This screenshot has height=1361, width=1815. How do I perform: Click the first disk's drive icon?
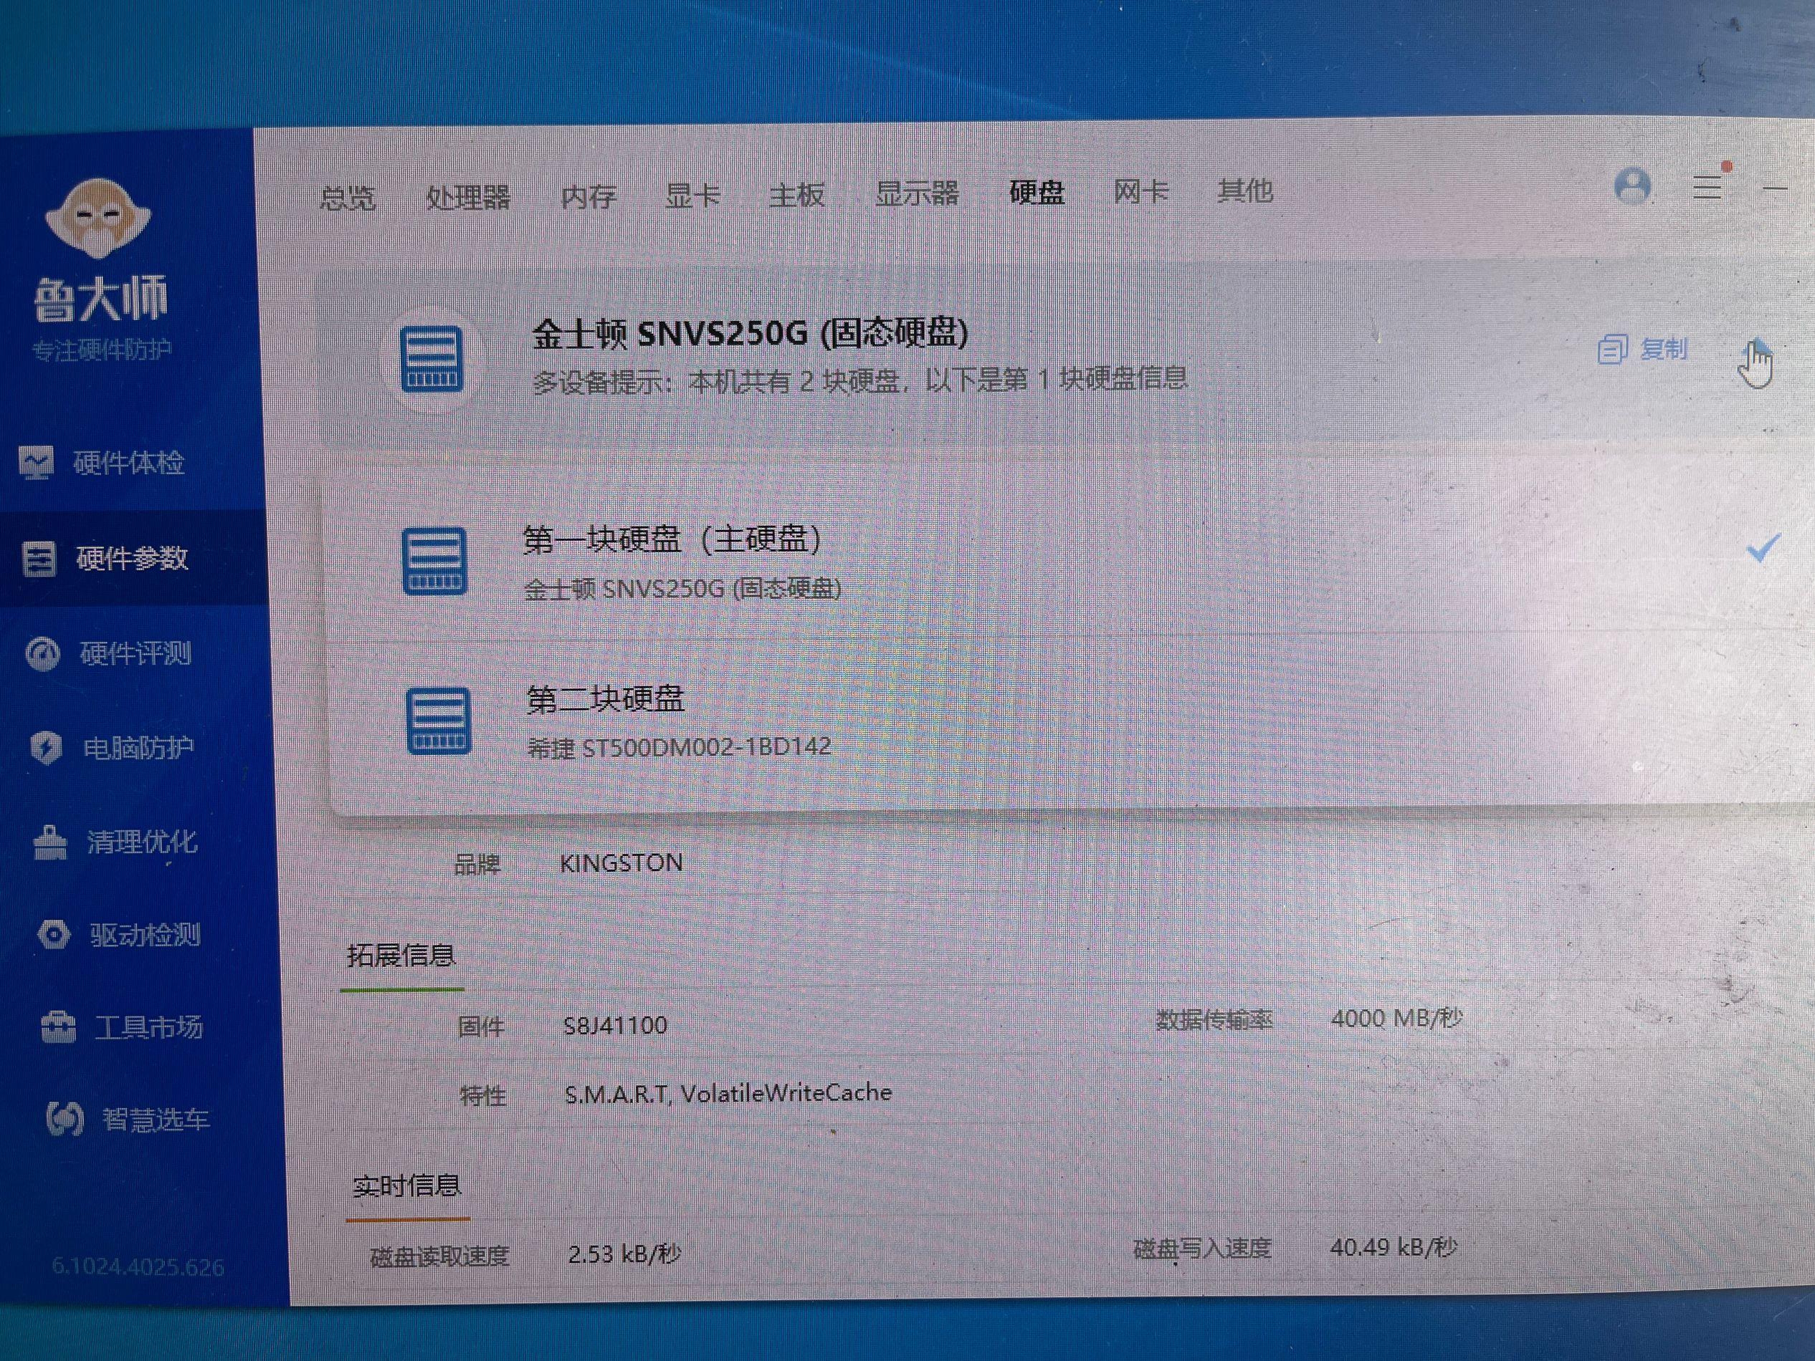435,561
